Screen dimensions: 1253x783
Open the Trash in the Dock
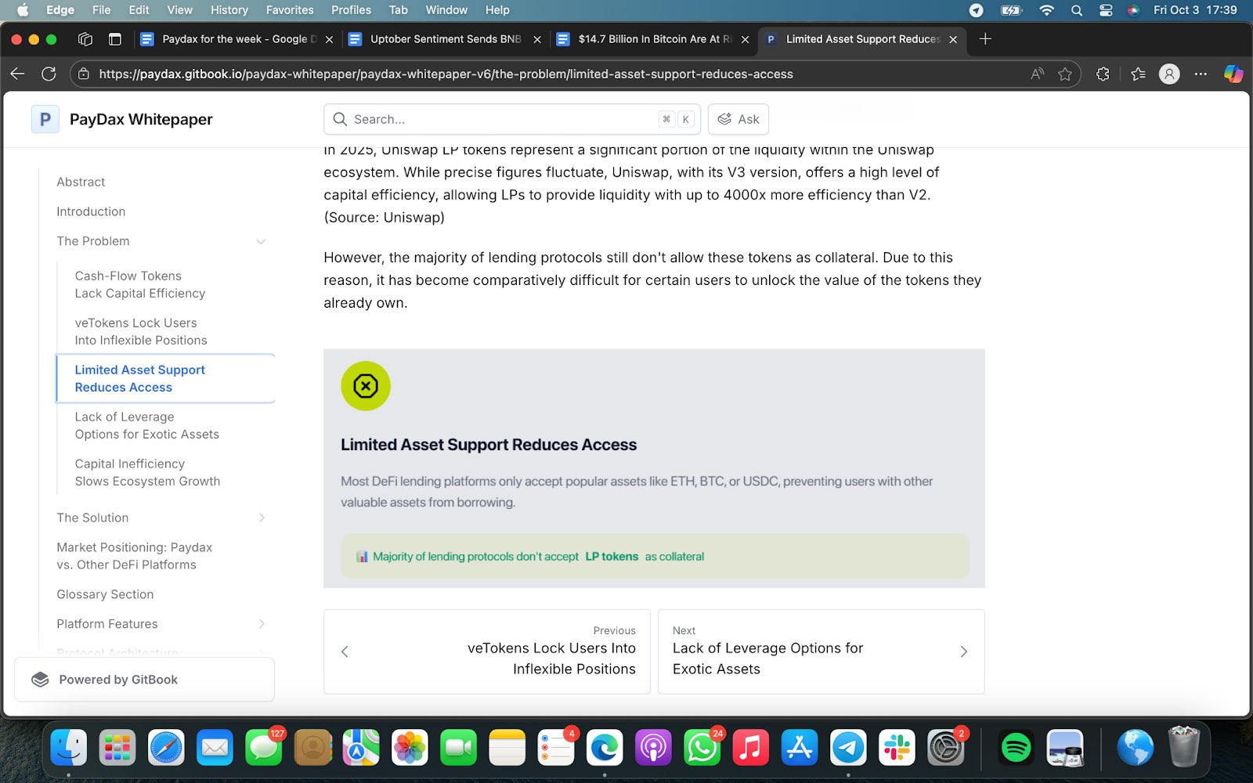[x=1184, y=748]
